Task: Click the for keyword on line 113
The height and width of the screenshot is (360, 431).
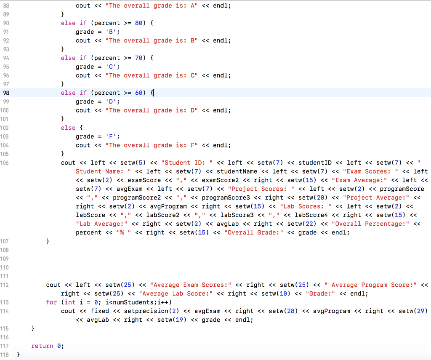Action: point(51,302)
